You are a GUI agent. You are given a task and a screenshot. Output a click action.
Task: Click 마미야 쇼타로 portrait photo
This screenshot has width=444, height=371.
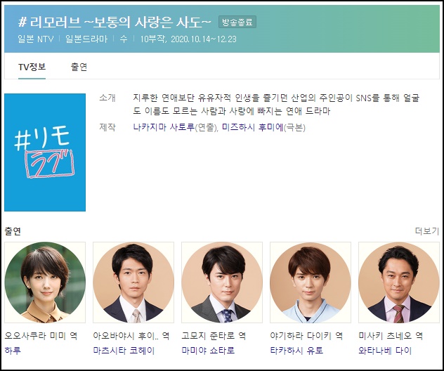[x=222, y=282]
